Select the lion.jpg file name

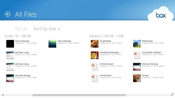145,76
